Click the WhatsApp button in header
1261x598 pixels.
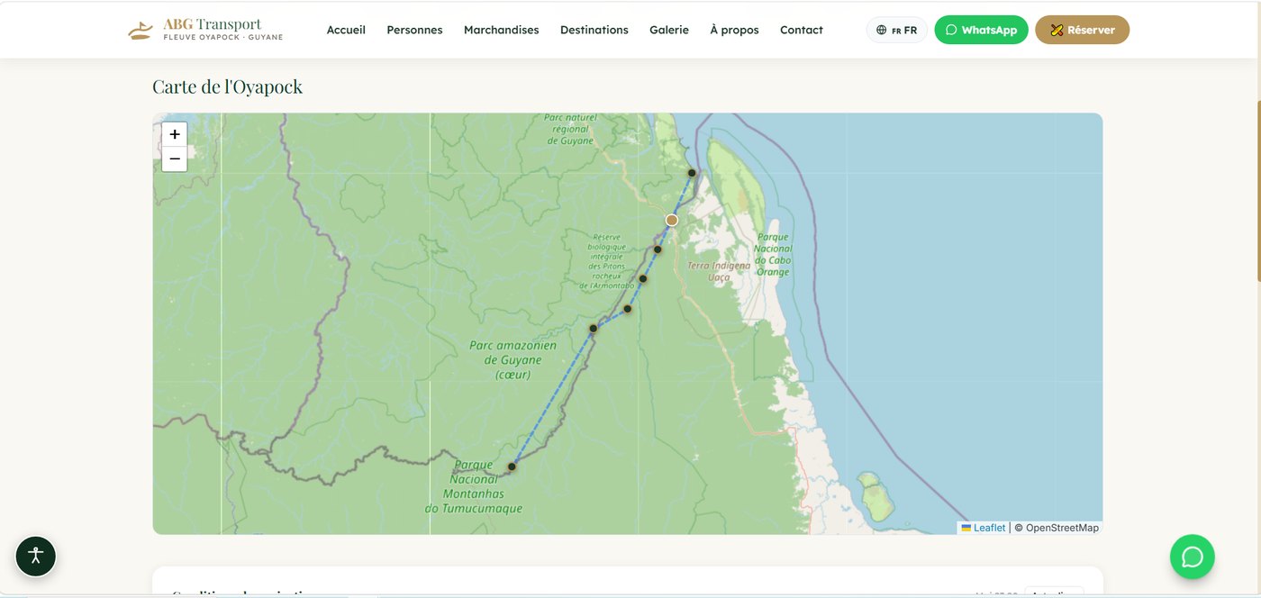[981, 30]
